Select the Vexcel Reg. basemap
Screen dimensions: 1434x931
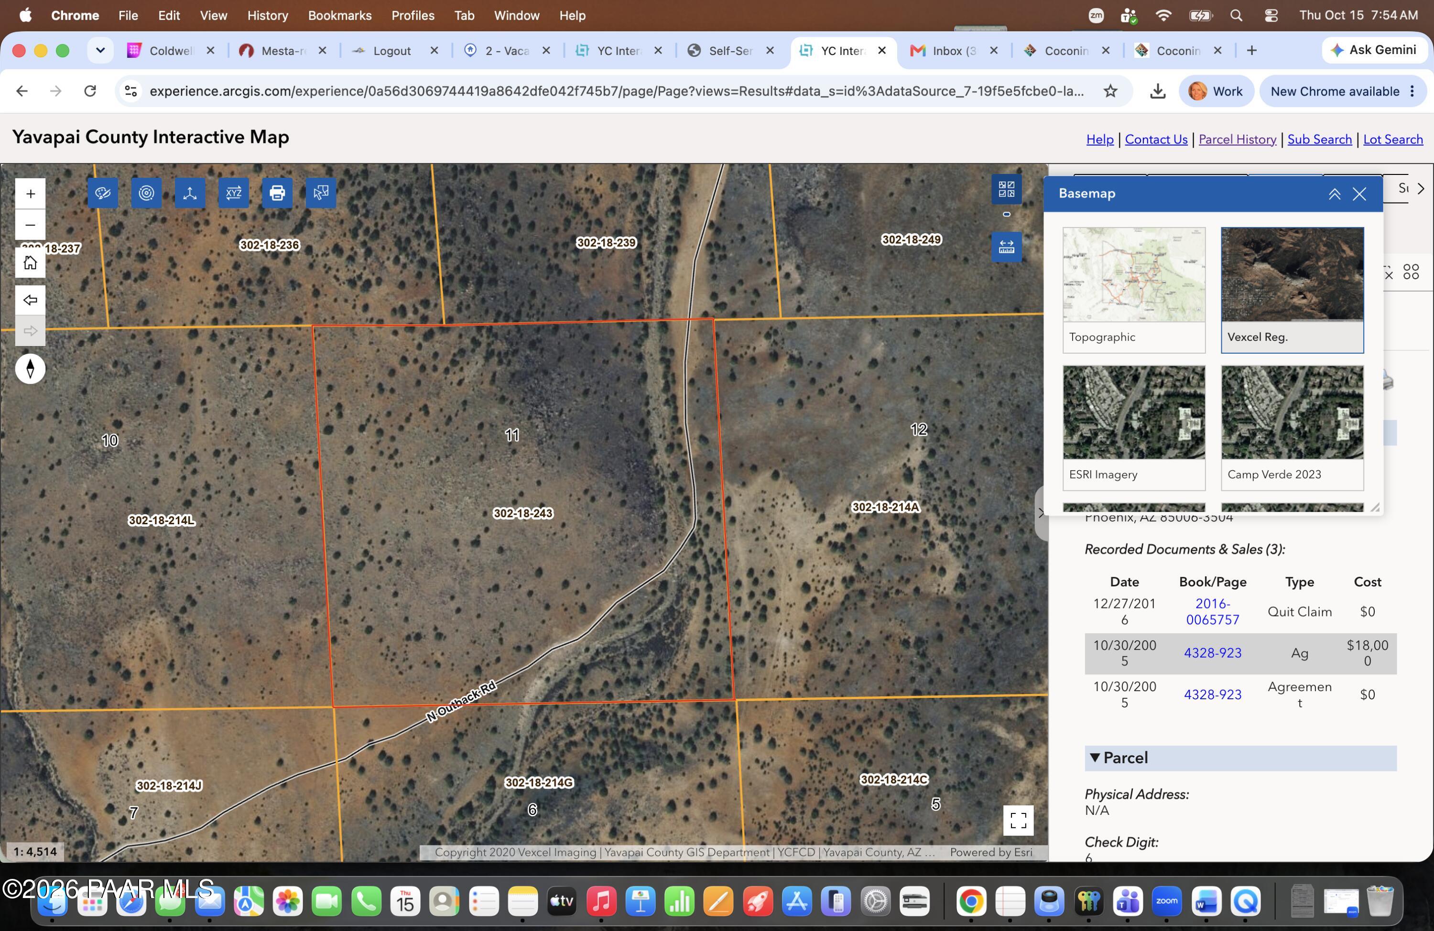pos(1293,290)
